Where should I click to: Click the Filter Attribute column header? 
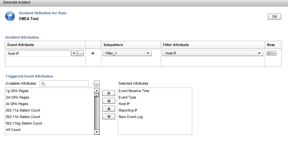[x=213, y=45]
